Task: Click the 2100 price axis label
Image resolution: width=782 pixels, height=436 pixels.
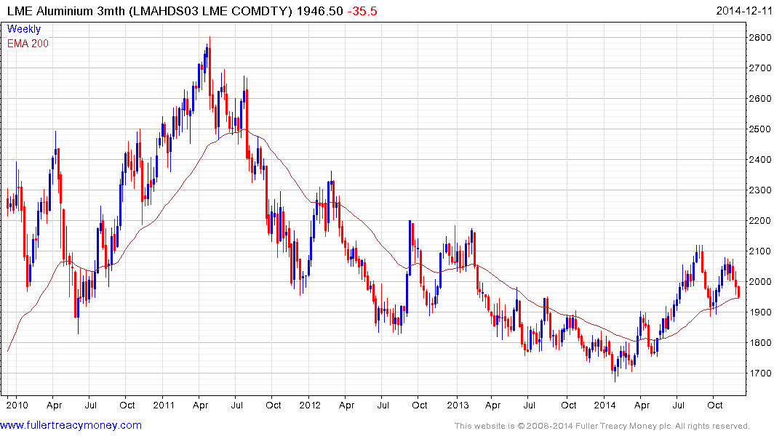Action: point(760,251)
